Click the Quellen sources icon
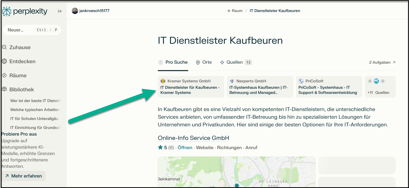This screenshot has width=409, height=188. point(222,62)
